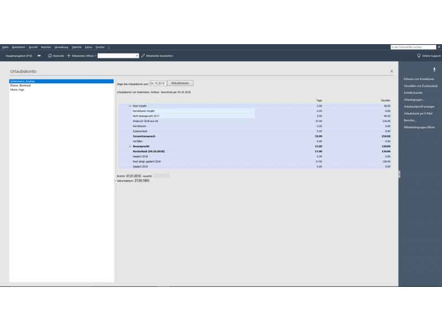The image size is (442, 331).
Task: Open the employee selection dropdown in the toolbar
Action: point(137,56)
